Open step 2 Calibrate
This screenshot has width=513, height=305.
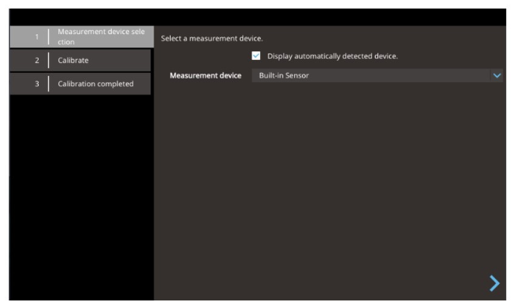(x=80, y=61)
